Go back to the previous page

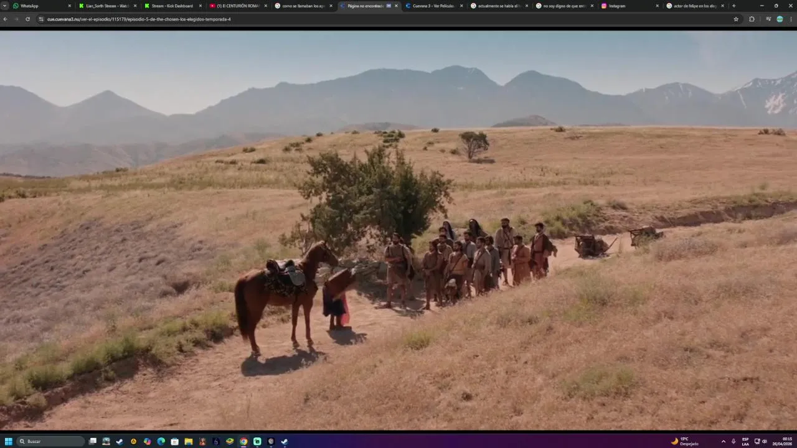pyautogui.click(x=5, y=19)
